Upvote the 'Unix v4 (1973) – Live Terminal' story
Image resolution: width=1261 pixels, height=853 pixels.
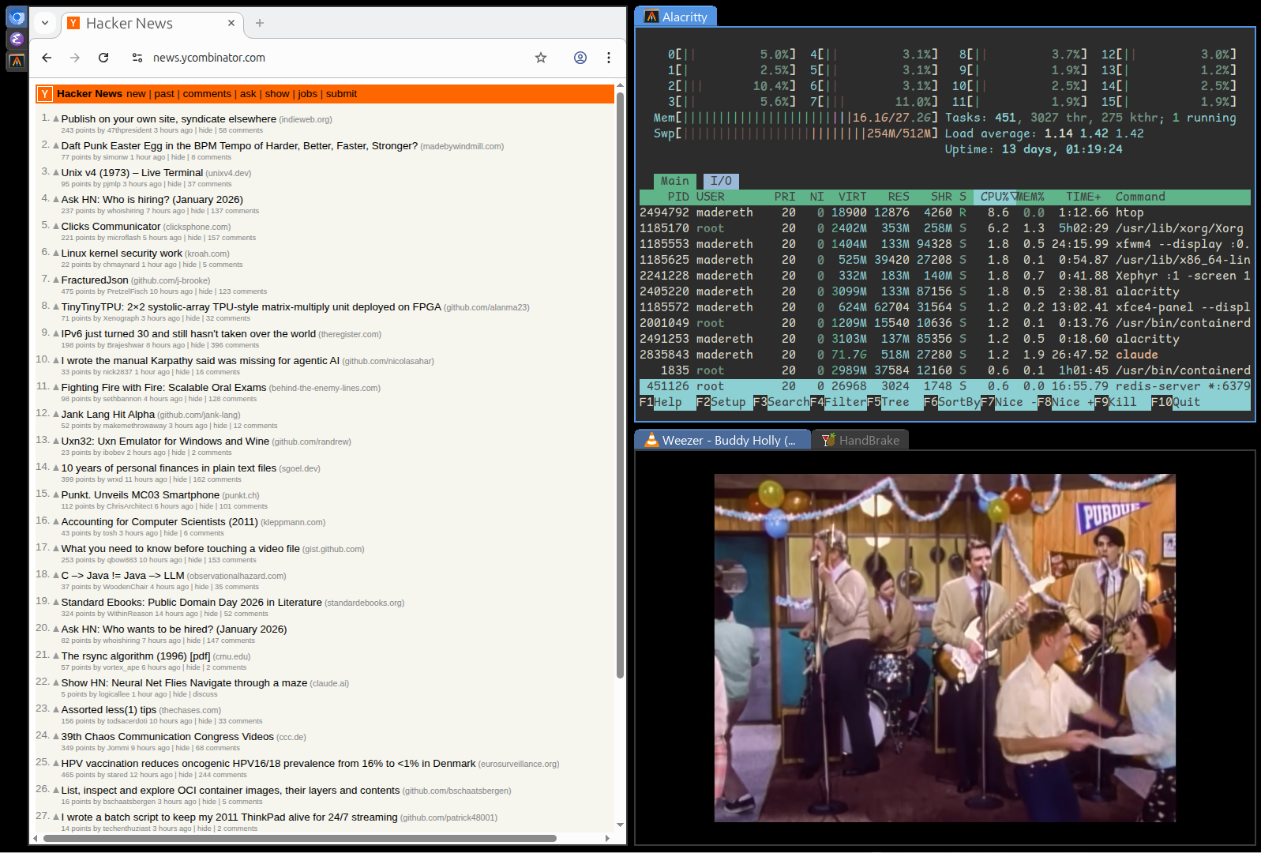[x=56, y=173]
